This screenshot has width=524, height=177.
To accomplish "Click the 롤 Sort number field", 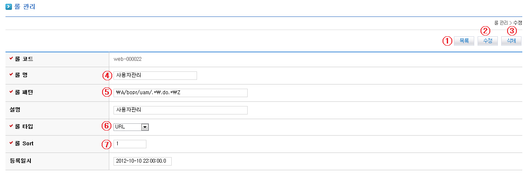I will tap(130, 144).
